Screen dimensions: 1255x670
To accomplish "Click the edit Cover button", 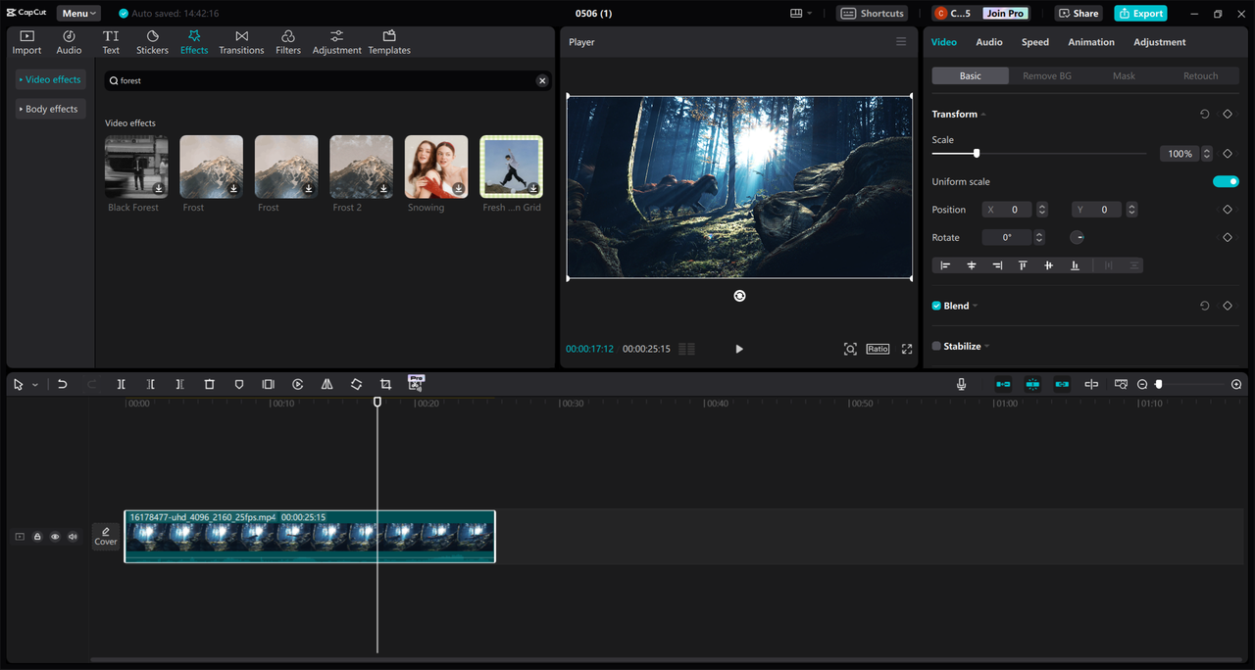I will pos(106,537).
